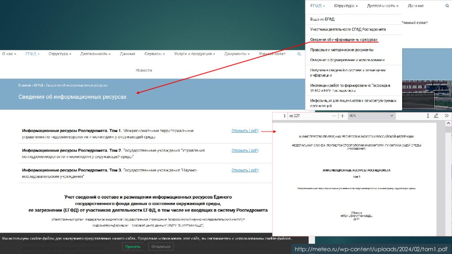452x254 pixels.
Task: Select Получение сведений о составе и размещении entry
Action: click(x=348, y=73)
